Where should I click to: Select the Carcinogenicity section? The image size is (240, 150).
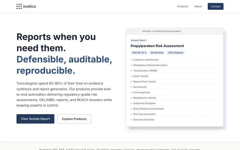click(175, 93)
